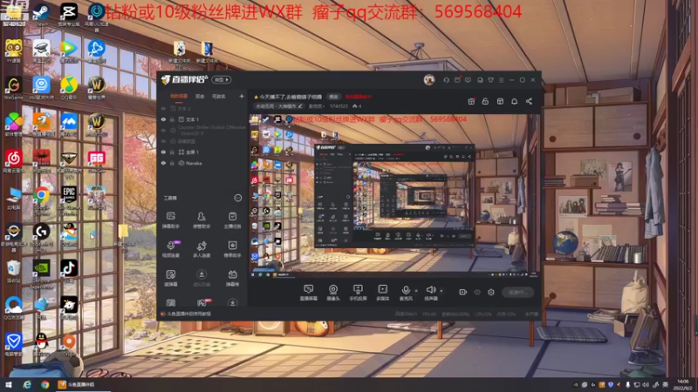Select the 全屏 1 source row
The width and height of the screenshot is (698, 392).
[203, 152]
